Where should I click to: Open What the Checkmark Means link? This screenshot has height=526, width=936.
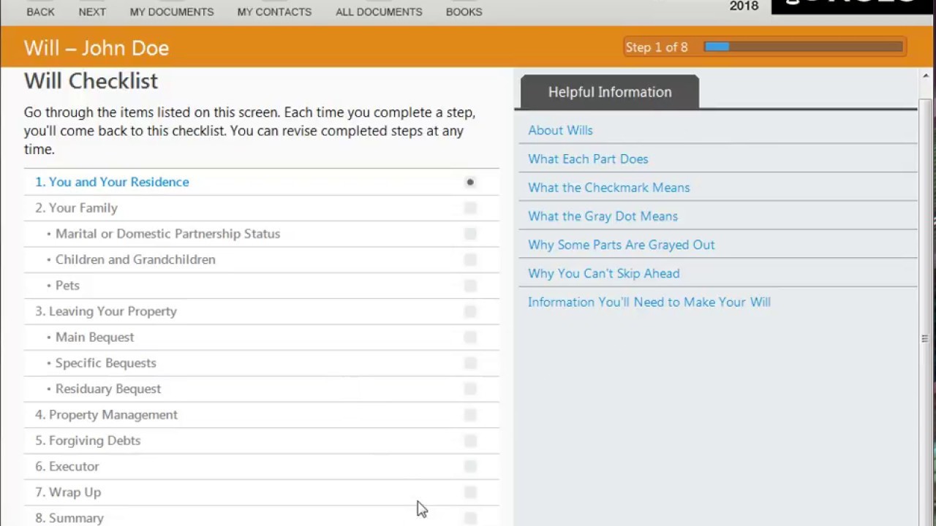(608, 188)
